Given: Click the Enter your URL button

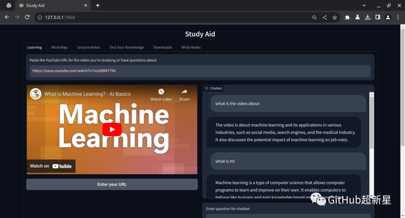Looking at the screenshot, I should [112, 184].
